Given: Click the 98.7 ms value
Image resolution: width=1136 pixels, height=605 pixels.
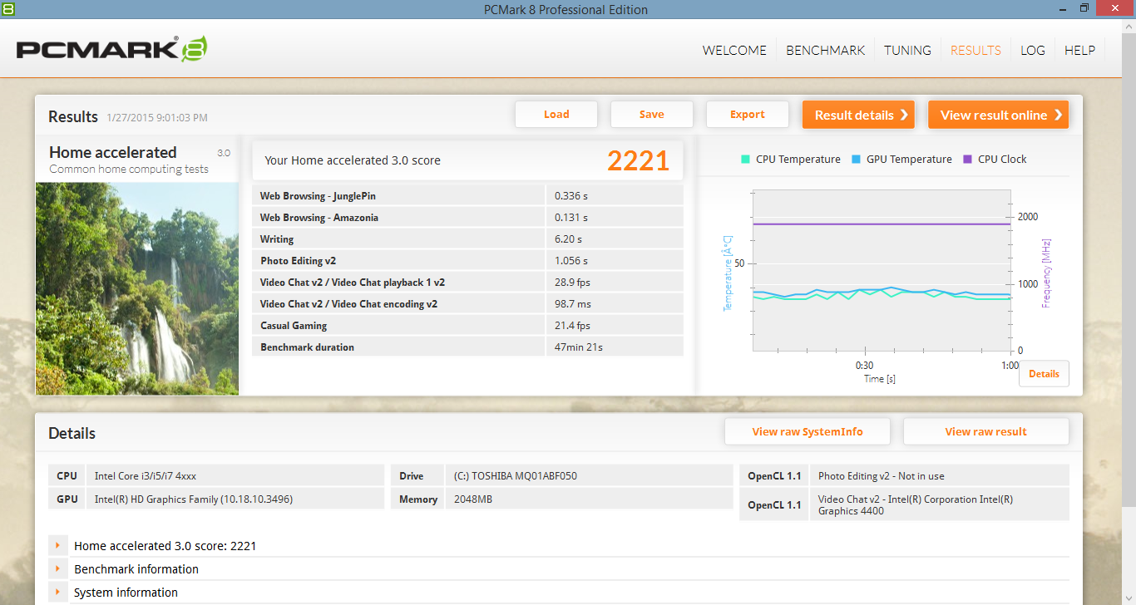Looking at the screenshot, I should pos(573,304).
